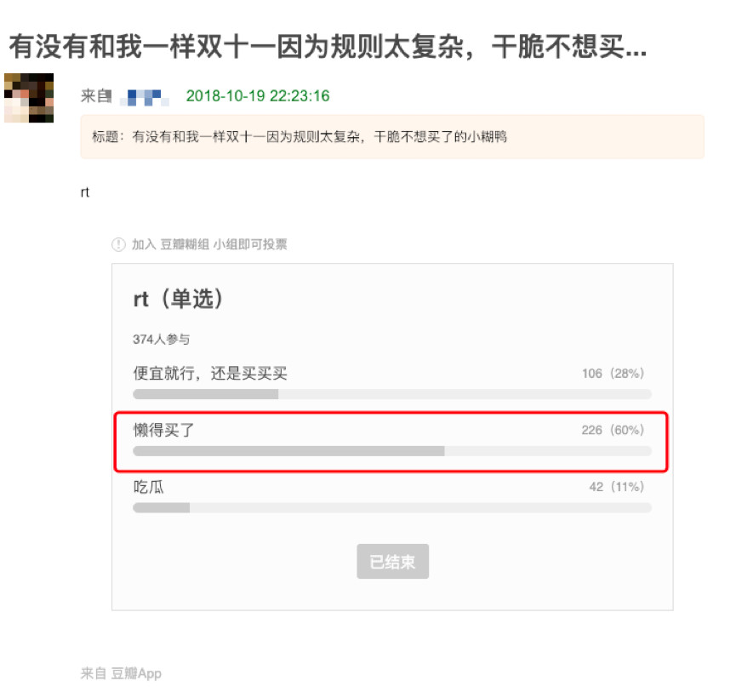Click the 60% progress bar for 懒得买了
Image resolution: width=736 pixels, height=692 pixels.
click(x=392, y=451)
